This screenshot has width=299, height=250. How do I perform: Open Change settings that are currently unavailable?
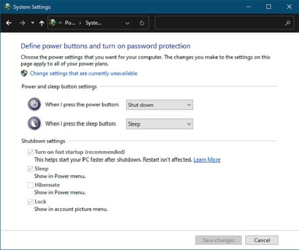pyautogui.click(x=84, y=73)
